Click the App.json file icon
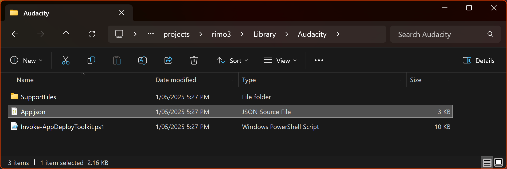 14,111
